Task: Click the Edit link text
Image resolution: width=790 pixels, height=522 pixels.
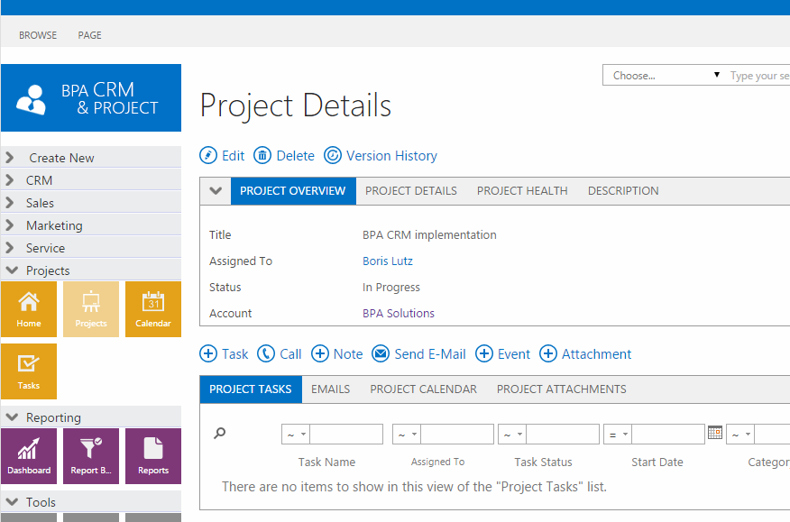Action: point(234,156)
